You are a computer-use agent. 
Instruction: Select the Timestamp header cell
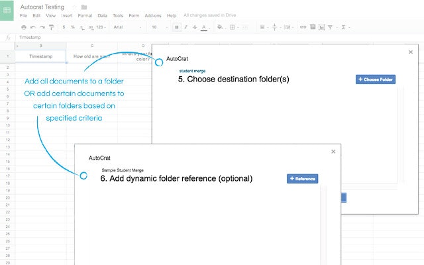pyautogui.click(x=40, y=56)
